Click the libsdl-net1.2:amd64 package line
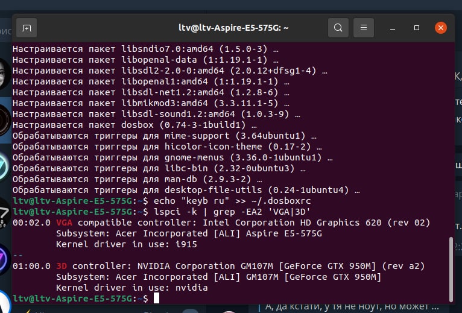The height and width of the screenshot is (313, 462). click(x=151, y=92)
